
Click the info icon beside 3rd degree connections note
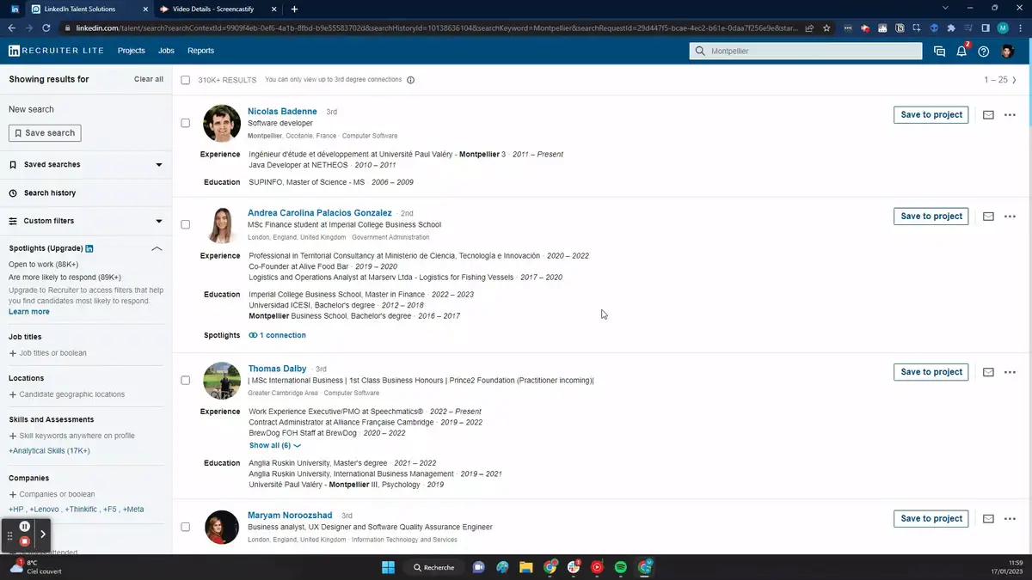coord(410,80)
